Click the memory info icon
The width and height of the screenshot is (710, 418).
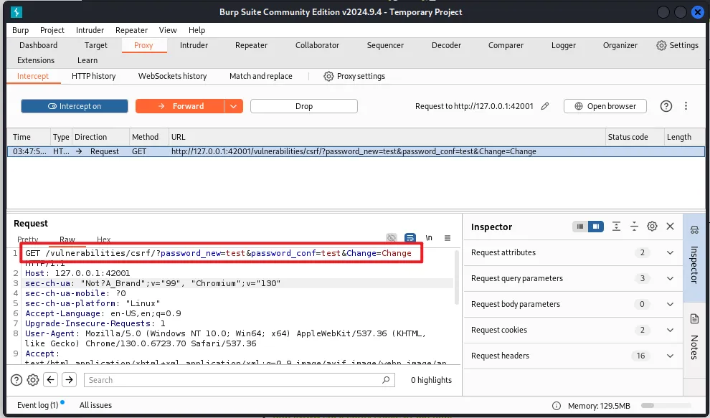click(x=556, y=405)
